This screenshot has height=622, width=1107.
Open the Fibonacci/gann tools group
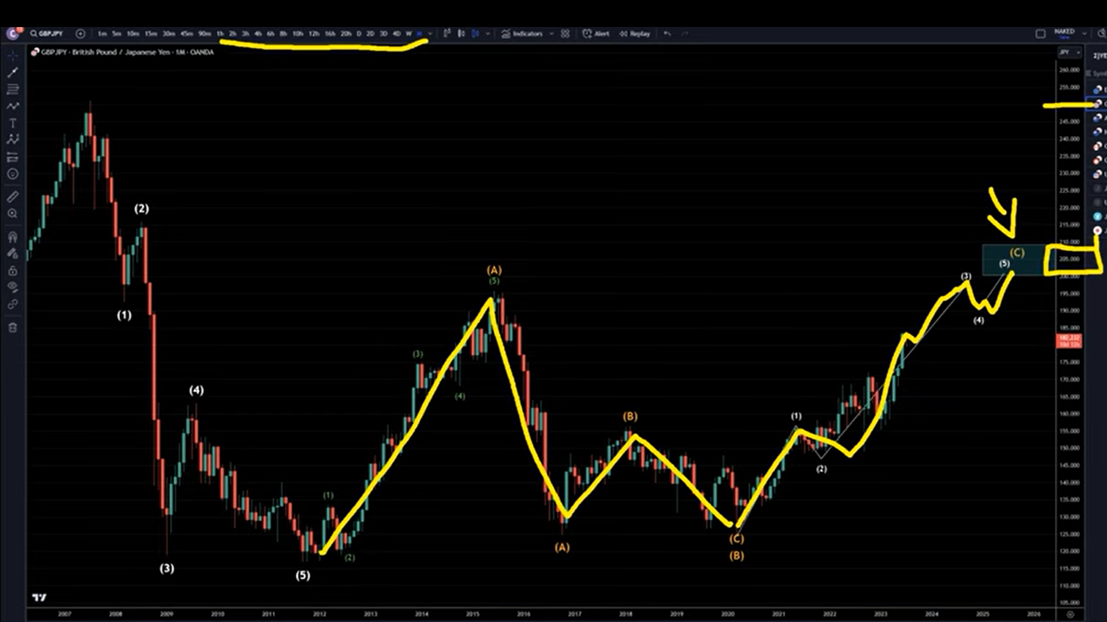pos(12,90)
